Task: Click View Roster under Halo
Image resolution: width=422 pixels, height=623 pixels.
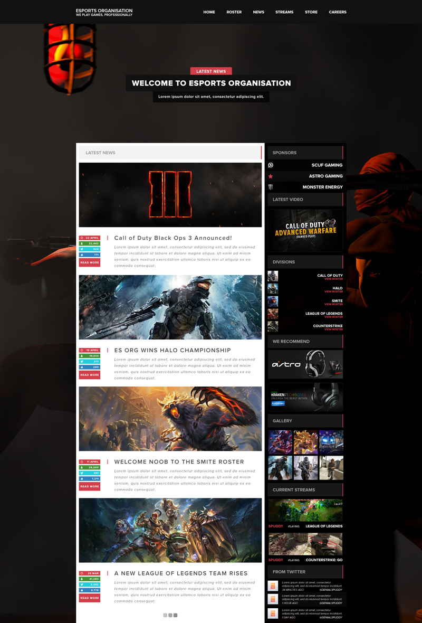Action: pyautogui.click(x=333, y=291)
